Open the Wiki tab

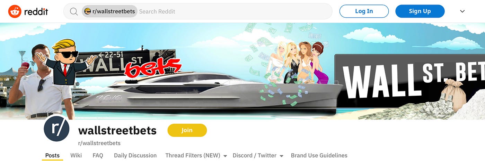point(76,155)
